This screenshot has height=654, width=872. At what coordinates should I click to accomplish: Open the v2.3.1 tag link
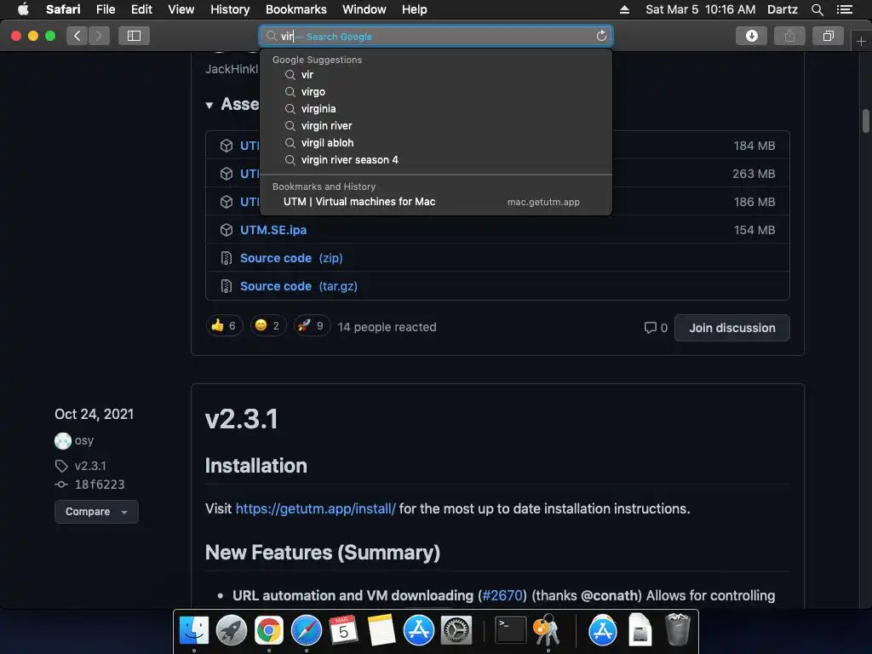90,466
